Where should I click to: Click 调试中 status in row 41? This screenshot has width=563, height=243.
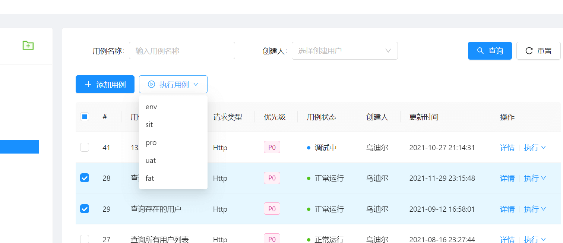coord(322,148)
